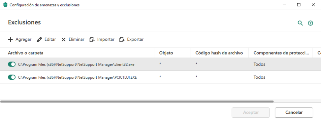Viewport: 321px width, 123px height.
Task: Click Todos value in PCICTLUI.EXE row
Action: (259, 77)
